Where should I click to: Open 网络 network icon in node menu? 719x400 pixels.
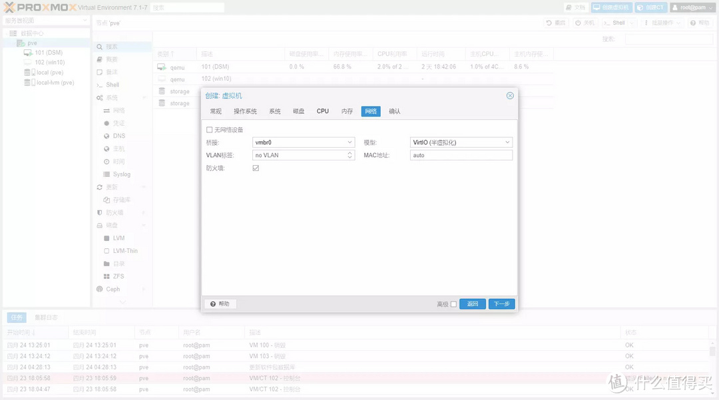coord(107,110)
